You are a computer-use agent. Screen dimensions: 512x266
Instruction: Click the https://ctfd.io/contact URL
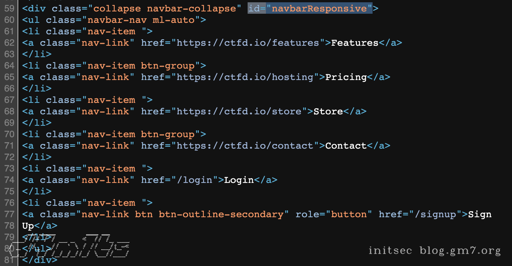[245, 146]
